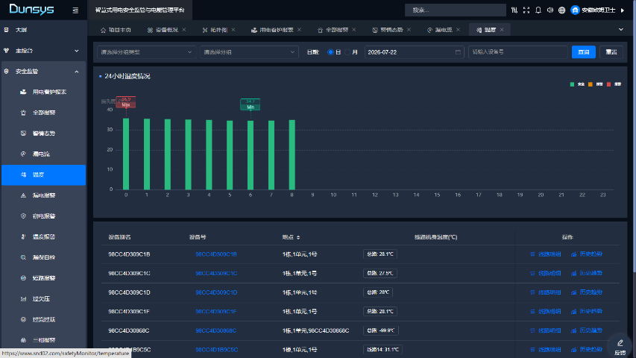The height and width of the screenshot is (358, 636).
Task: Click the blue 查询 search button
Action: point(583,52)
